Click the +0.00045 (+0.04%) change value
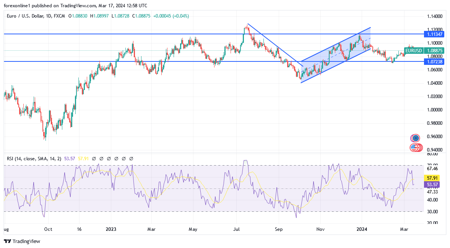450x248 pixels. click(x=171, y=16)
